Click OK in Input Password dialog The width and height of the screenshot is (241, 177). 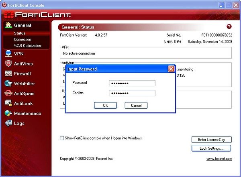click(x=105, y=106)
